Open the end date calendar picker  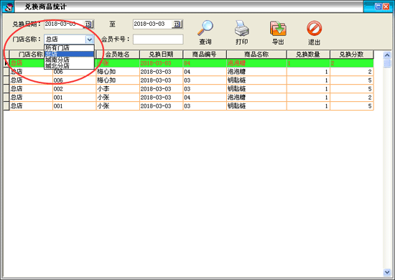coord(177,24)
